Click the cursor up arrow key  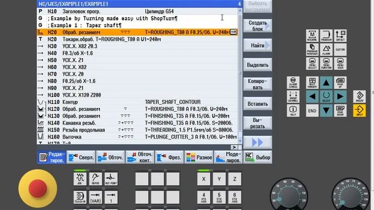[326, 83]
